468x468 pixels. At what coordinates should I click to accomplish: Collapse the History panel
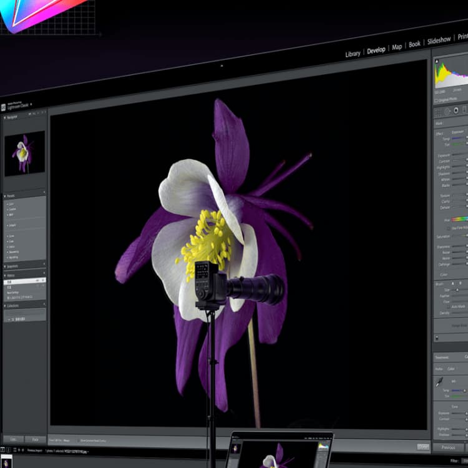point(5,275)
